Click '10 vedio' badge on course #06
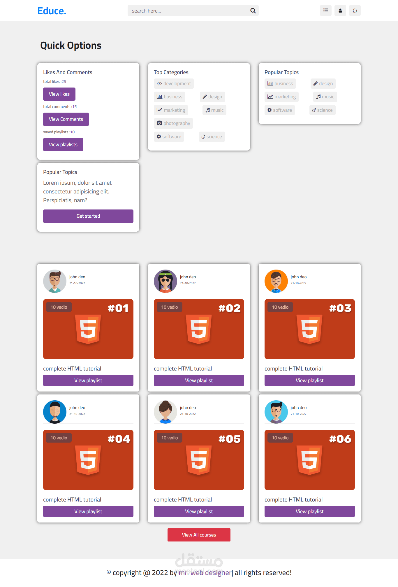398x587 pixels. click(x=280, y=438)
